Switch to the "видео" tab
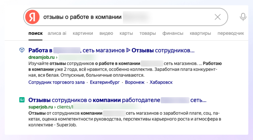The image size is (253, 140). pyautogui.click(x=106, y=33)
